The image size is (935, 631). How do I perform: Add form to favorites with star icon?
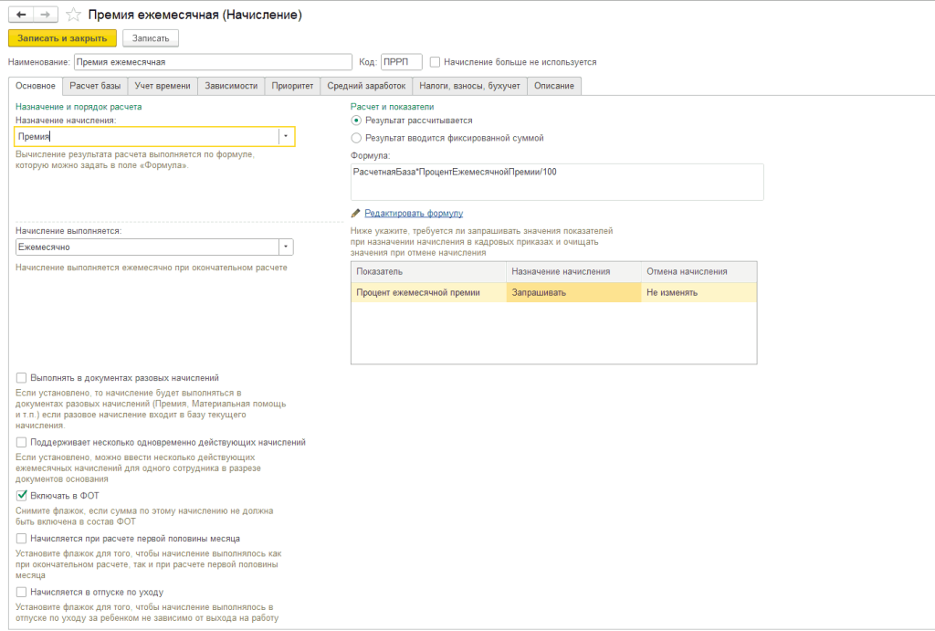74,15
